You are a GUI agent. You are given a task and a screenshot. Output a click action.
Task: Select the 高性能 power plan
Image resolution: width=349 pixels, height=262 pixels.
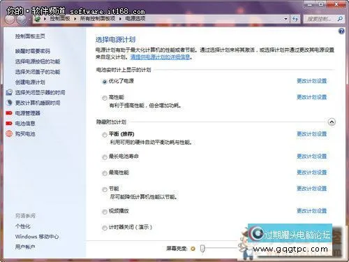tap(105, 98)
